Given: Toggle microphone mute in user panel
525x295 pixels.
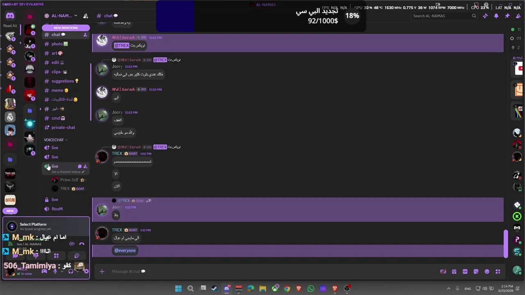Looking at the screenshot, I should tap(55, 271).
